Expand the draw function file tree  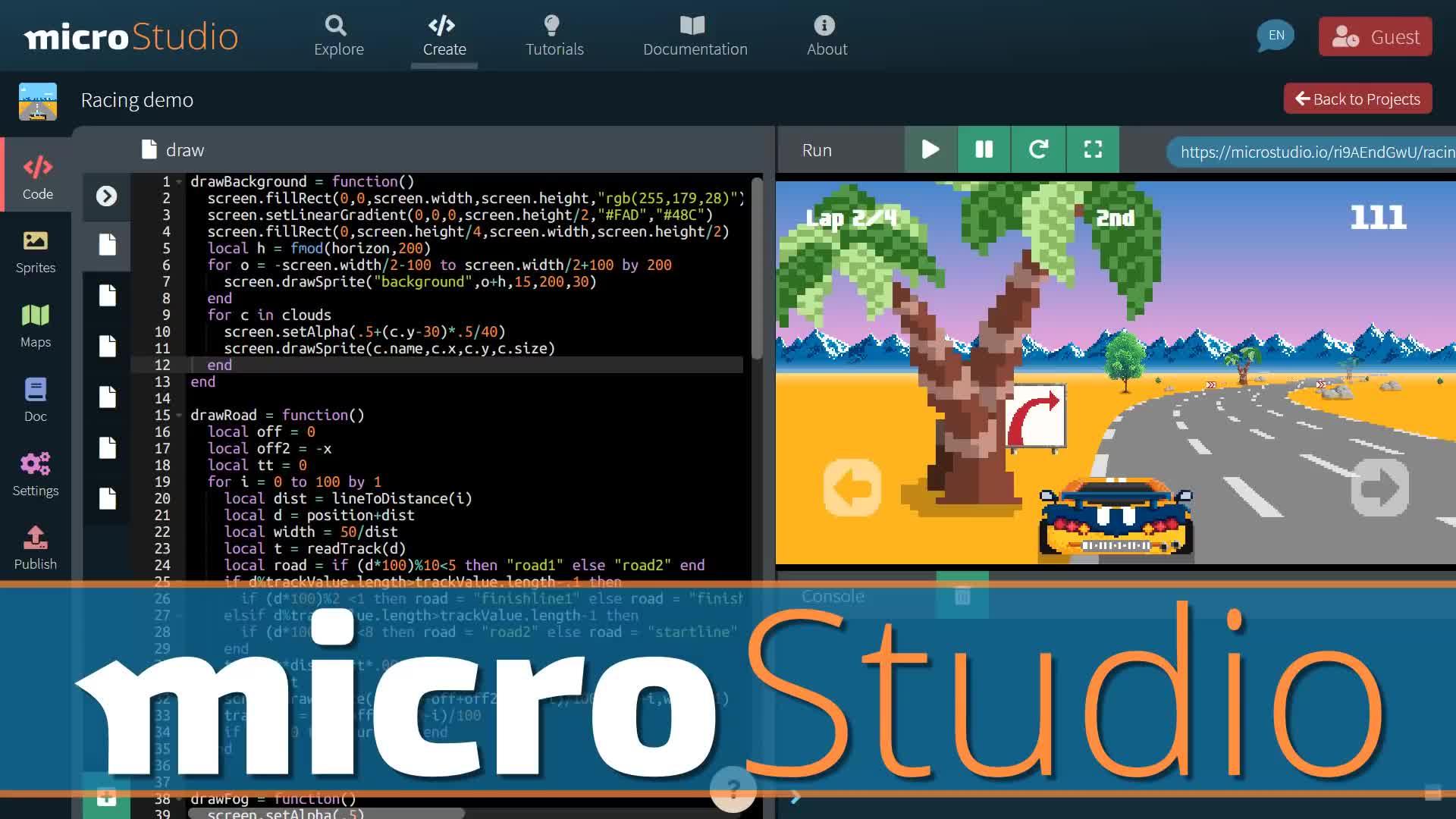(106, 196)
